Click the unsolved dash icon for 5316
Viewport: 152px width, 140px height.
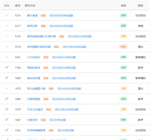(7, 15)
